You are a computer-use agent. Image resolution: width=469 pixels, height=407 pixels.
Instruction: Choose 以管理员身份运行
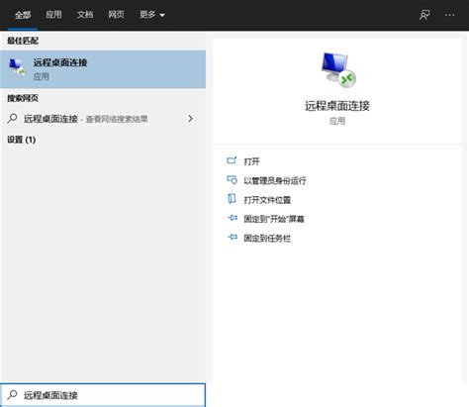[x=275, y=180]
